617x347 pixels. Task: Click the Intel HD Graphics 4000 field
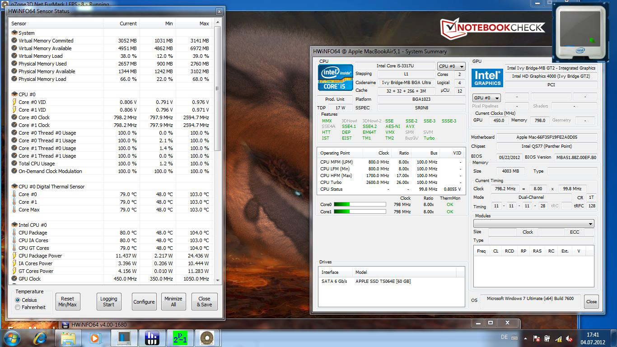tap(551, 76)
